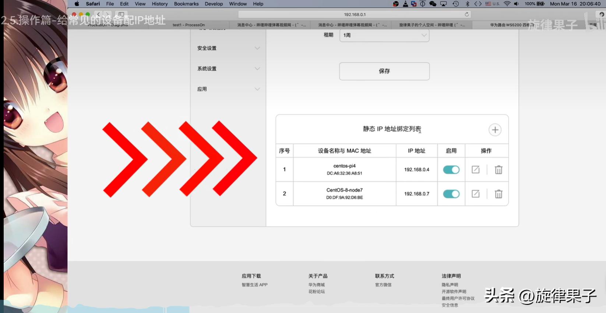Open the 华为商城 link
The width and height of the screenshot is (606, 313).
click(x=317, y=285)
